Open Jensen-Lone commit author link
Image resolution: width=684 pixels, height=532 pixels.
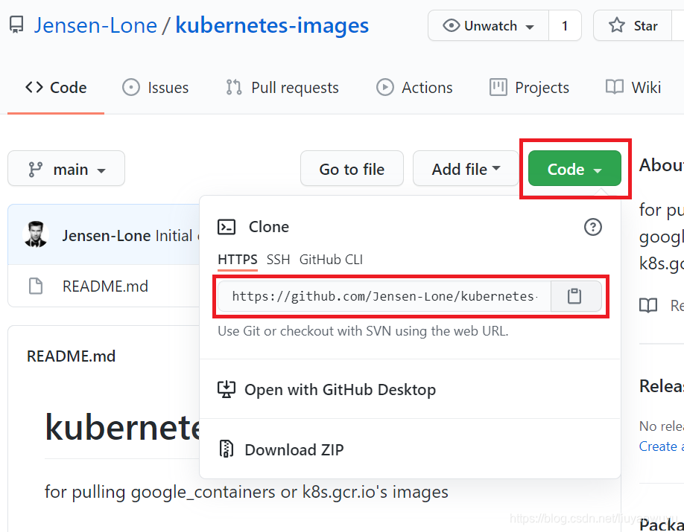pos(107,236)
